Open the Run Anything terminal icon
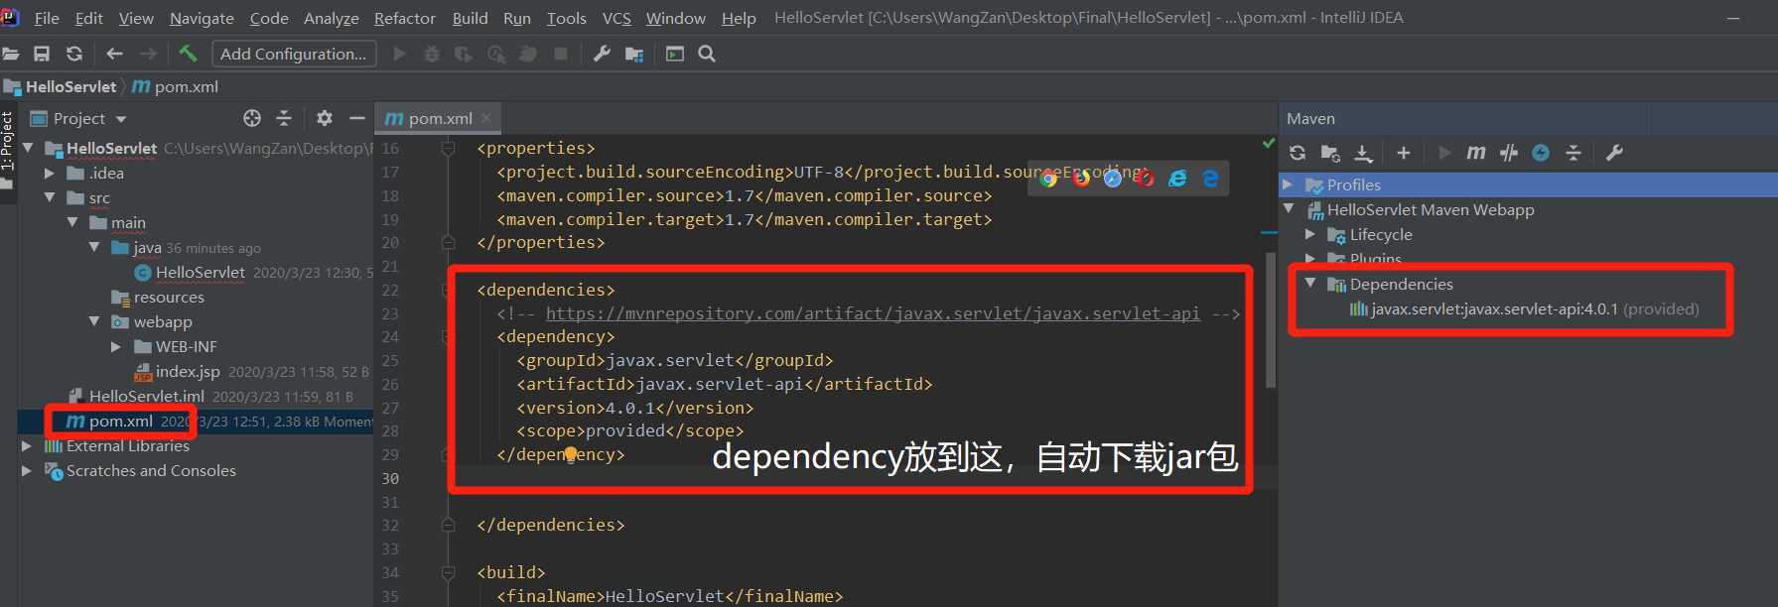This screenshot has height=607, width=1778. pyautogui.click(x=675, y=54)
